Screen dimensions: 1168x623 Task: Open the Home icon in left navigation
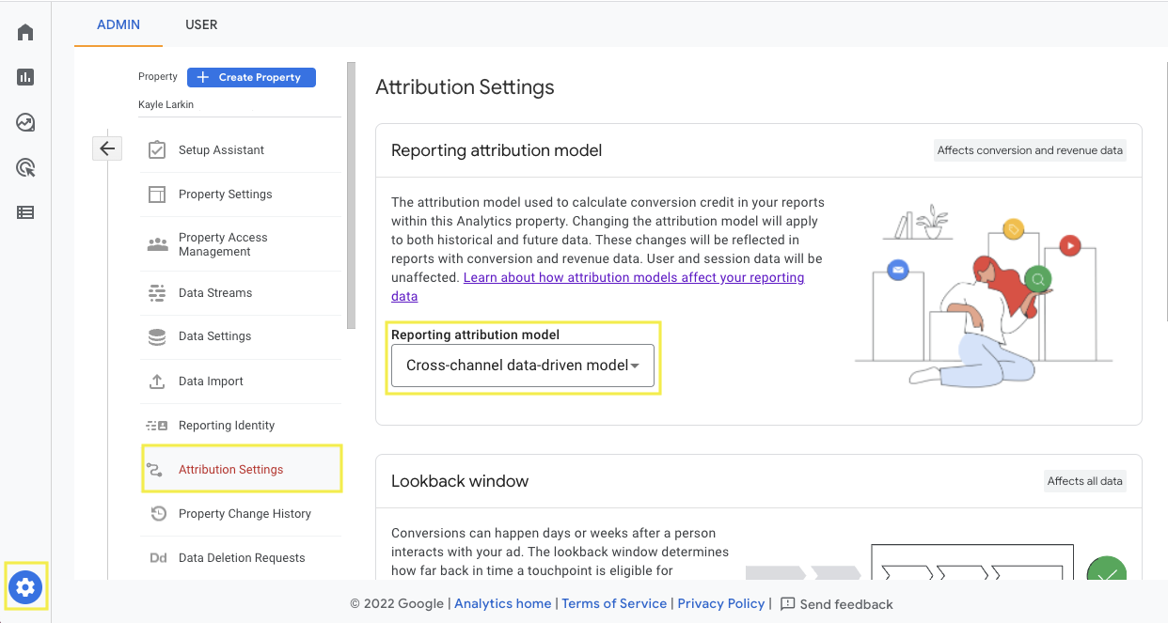pos(25,31)
